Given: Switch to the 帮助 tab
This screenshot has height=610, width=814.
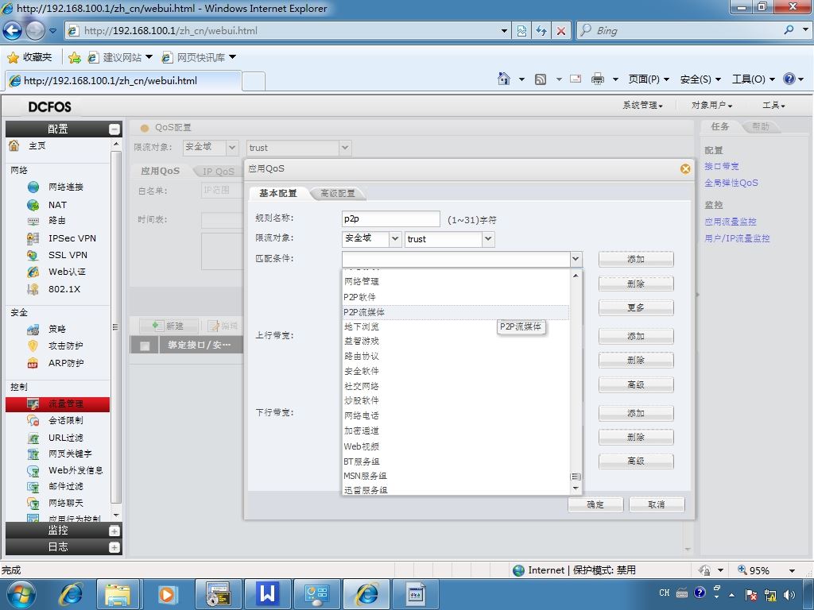Looking at the screenshot, I should coord(761,126).
